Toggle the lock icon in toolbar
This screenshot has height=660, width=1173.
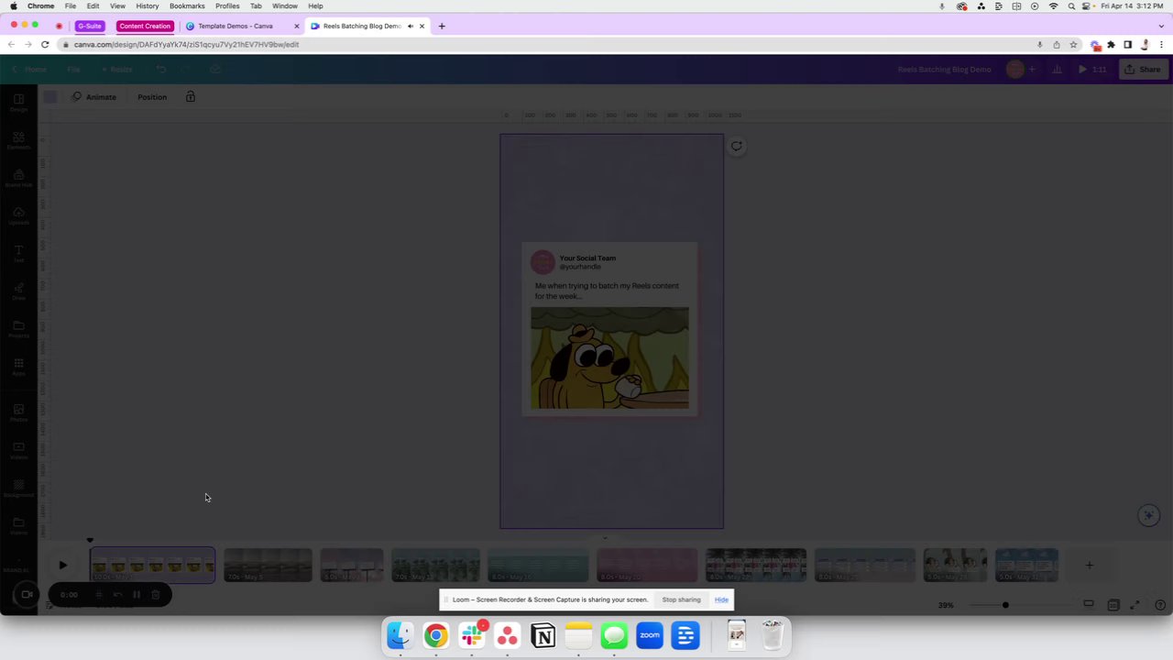pos(191,97)
